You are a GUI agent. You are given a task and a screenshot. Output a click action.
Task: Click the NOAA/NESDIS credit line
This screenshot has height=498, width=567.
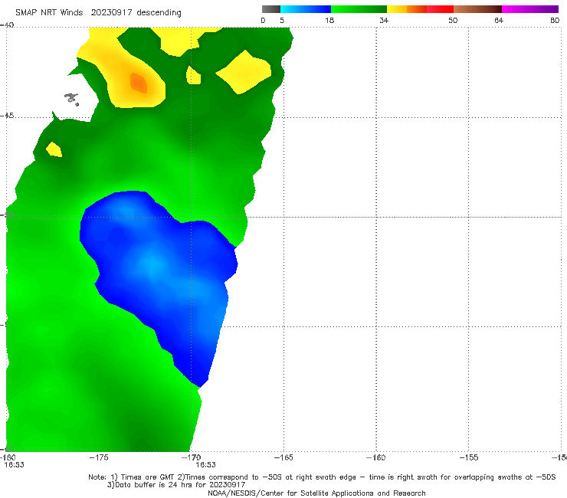tap(316, 493)
